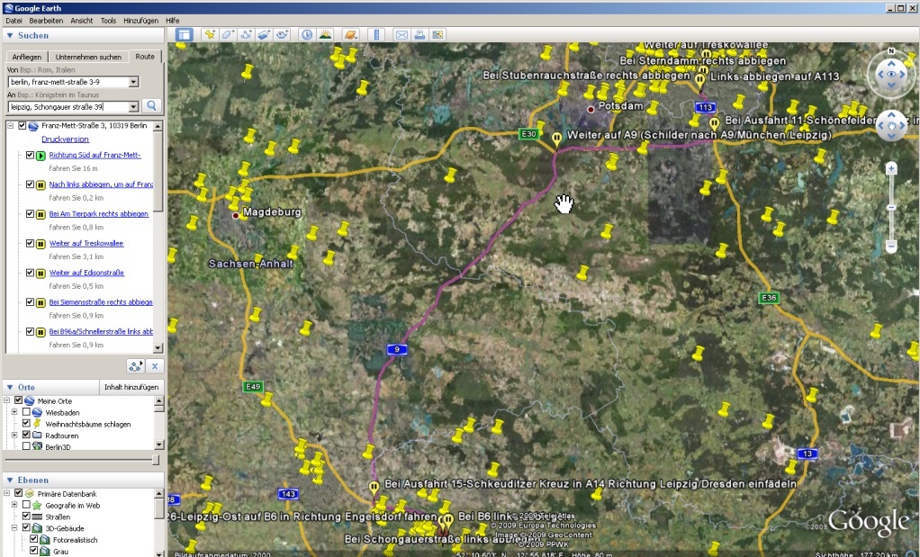
Task: Click the Potsdam city marker dot
Action: [591, 109]
